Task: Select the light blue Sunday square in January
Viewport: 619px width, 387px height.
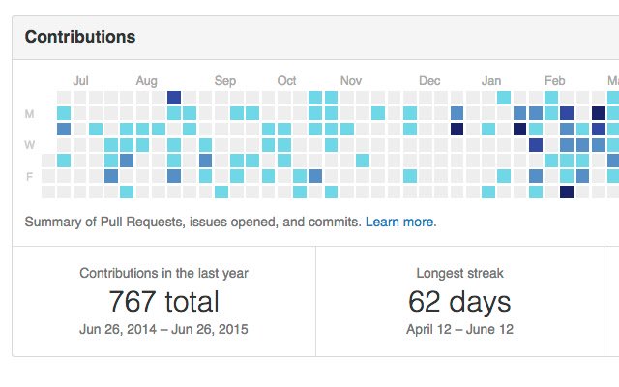Action: (504, 98)
